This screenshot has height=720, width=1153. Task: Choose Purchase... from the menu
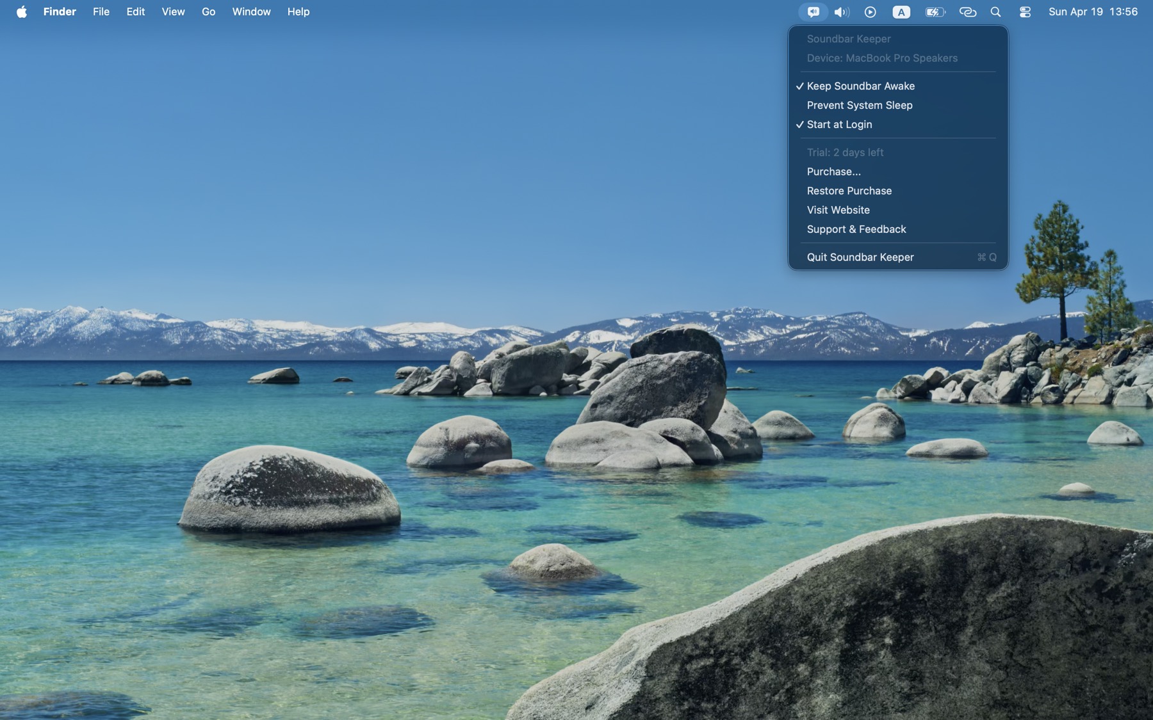(x=898, y=172)
